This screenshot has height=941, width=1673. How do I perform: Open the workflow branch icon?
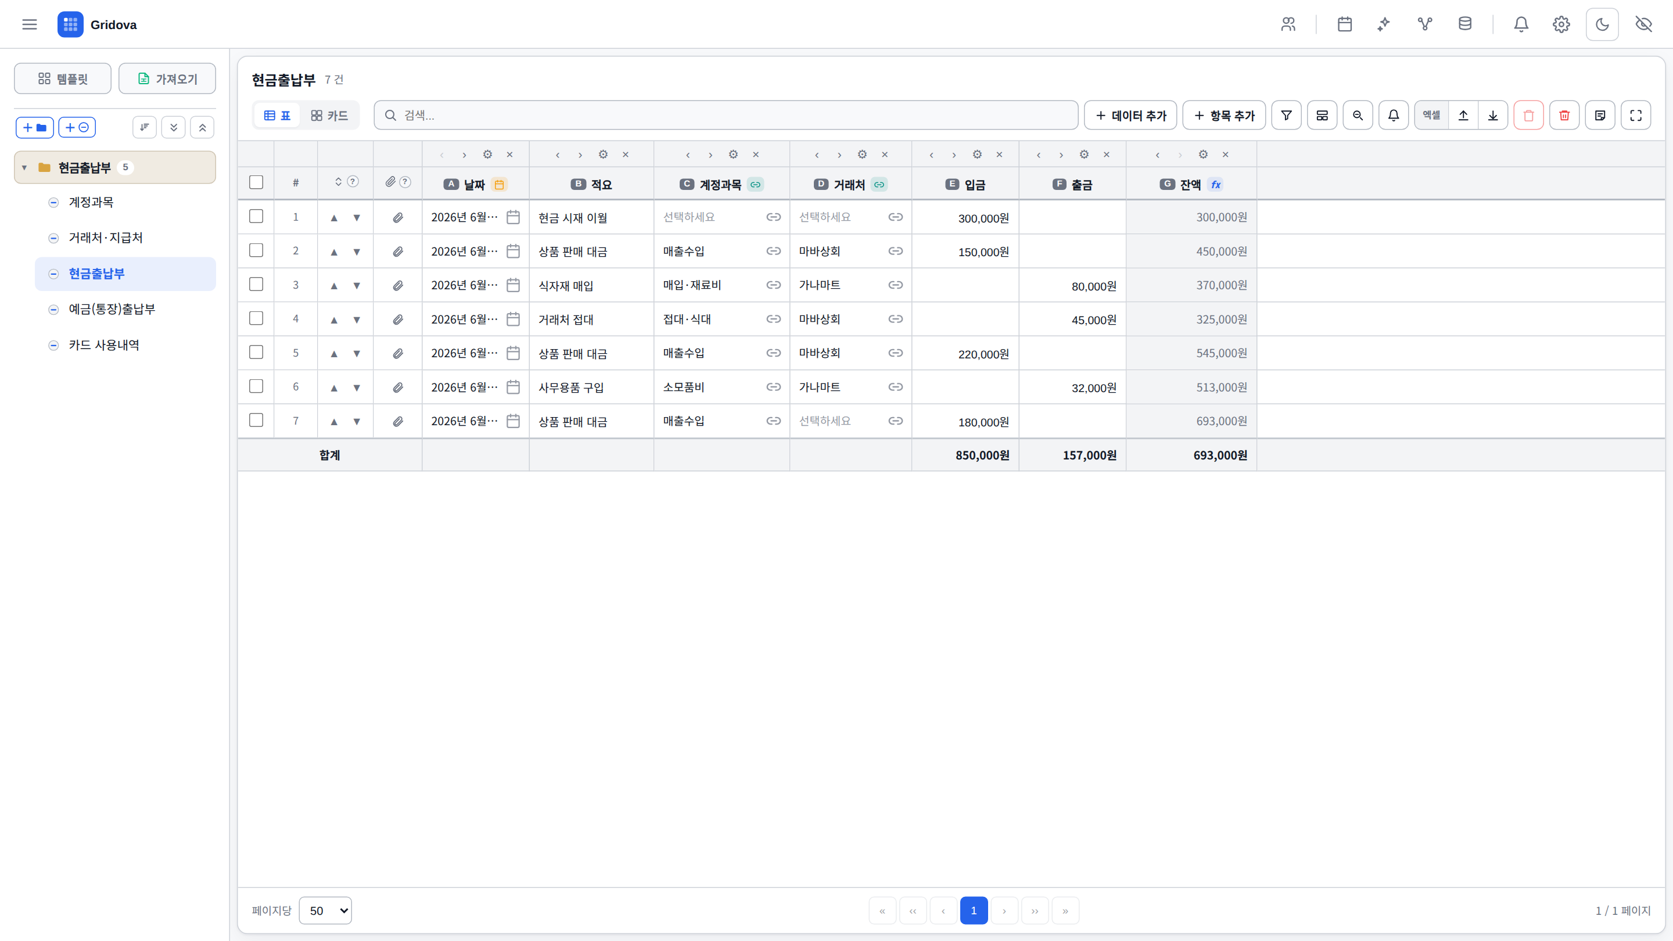click(x=1425, y=24)
